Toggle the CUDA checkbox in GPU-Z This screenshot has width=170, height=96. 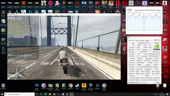(141, 78)
